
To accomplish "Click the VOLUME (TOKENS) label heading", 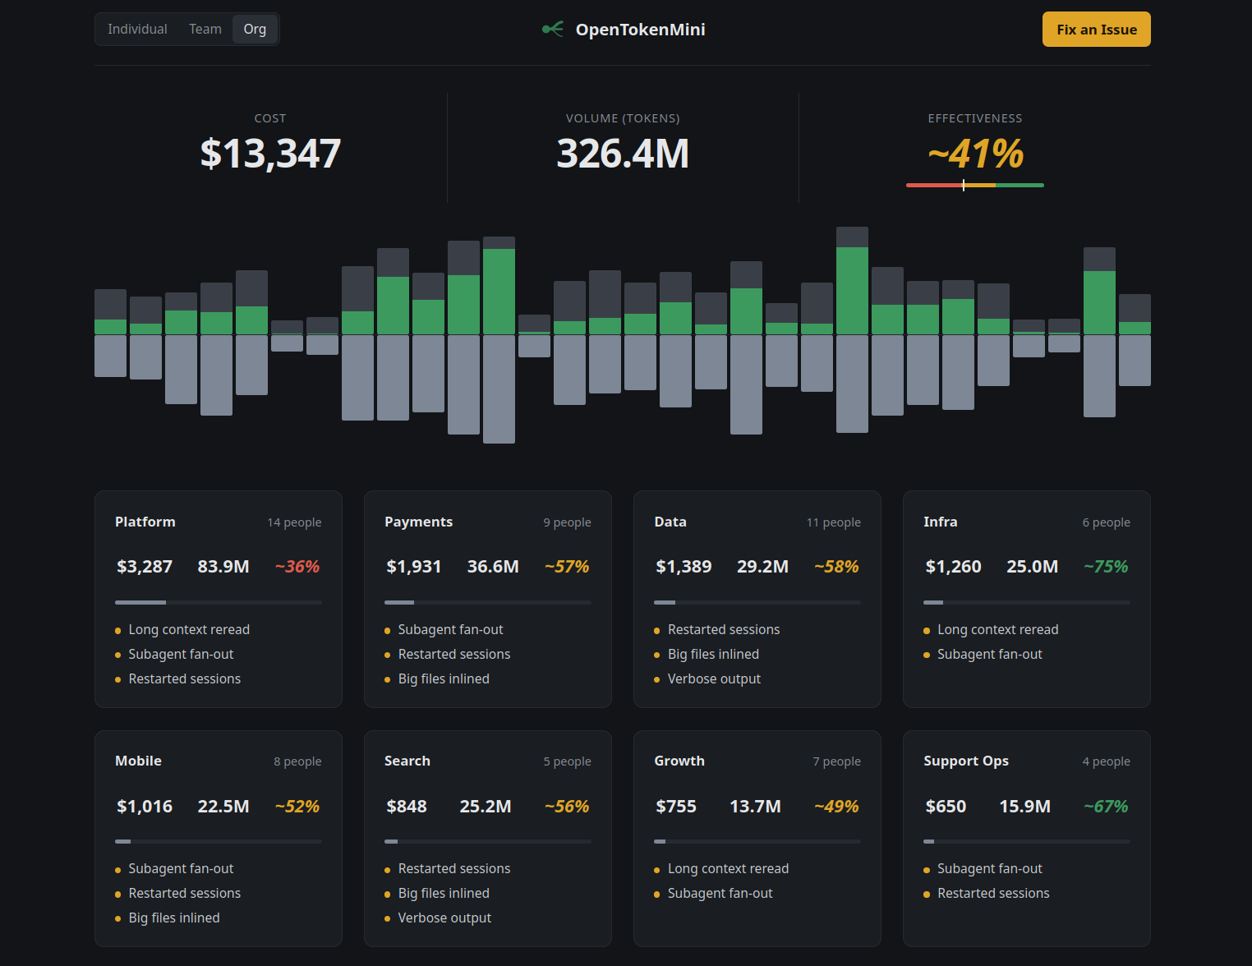I will pos(623,118).
